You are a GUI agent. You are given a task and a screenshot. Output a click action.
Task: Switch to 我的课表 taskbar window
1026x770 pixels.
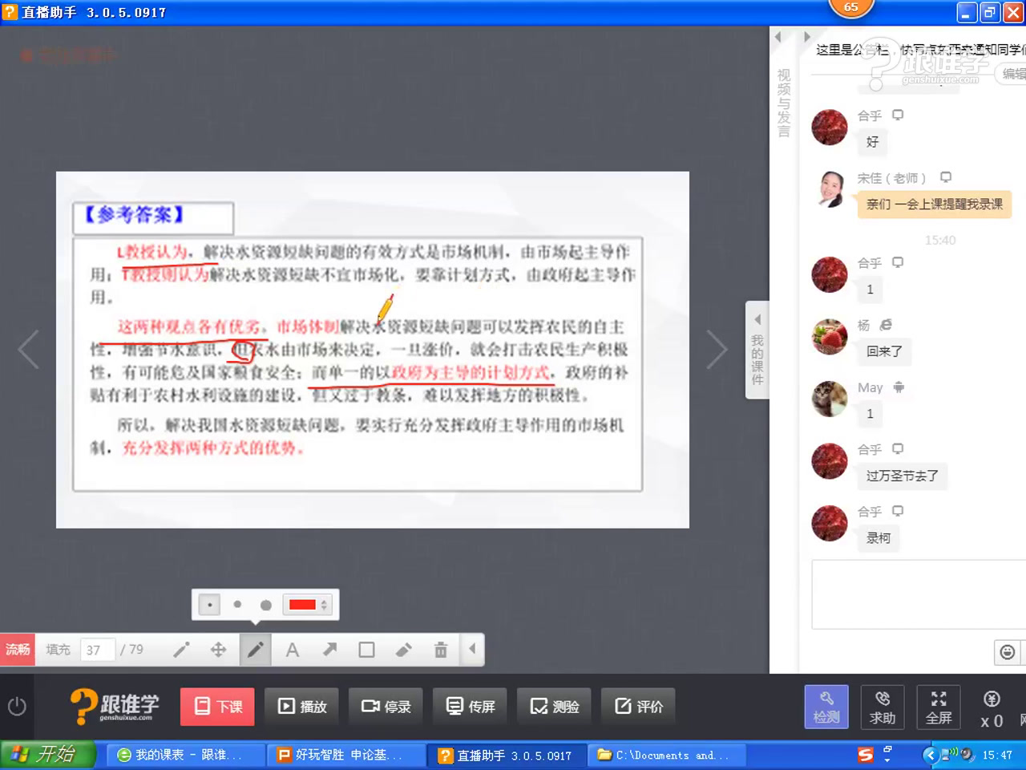(x=187, y=755)
